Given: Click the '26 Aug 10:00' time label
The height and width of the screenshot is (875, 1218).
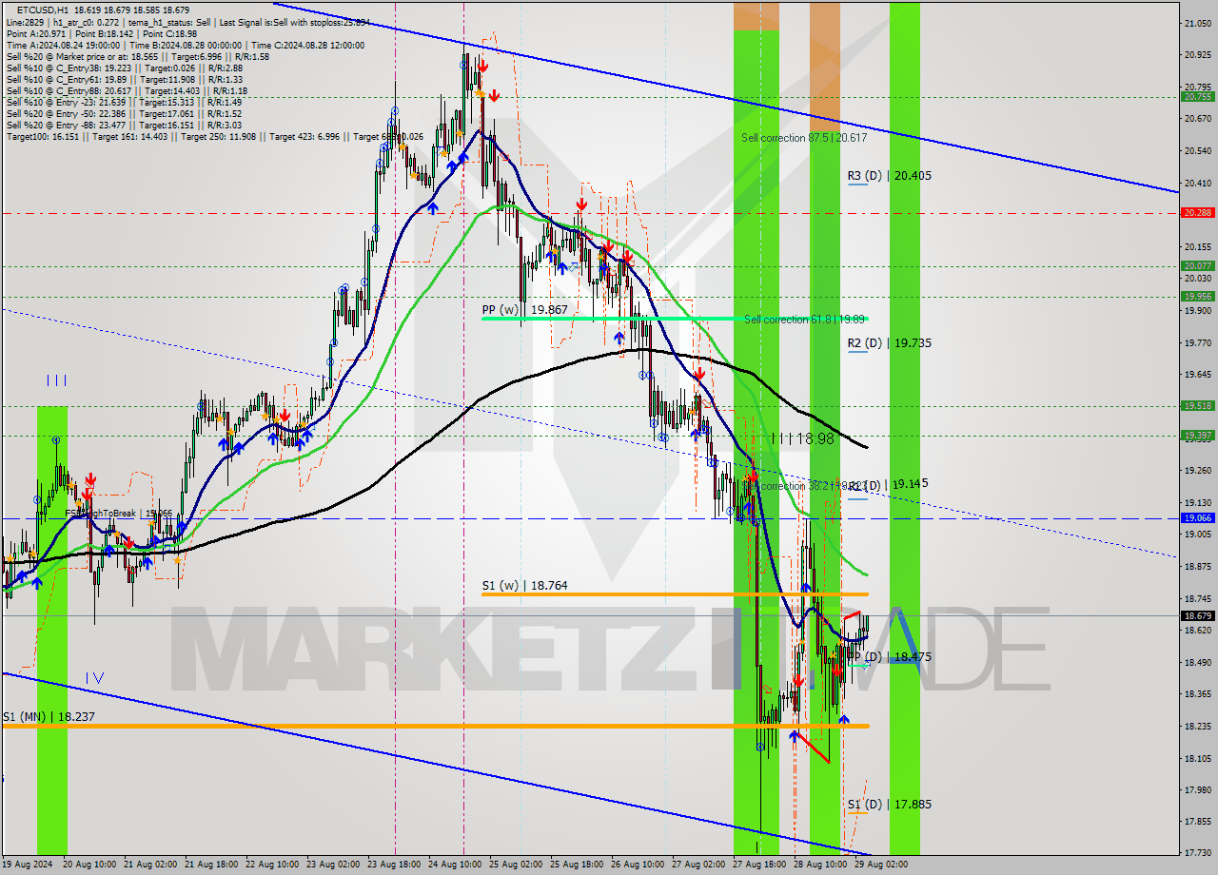Looking at the screenshot, I should (638, 865).
